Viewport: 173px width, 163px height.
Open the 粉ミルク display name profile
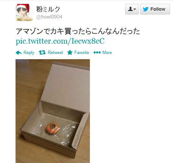pyautogui.click(x=48, y=9)
